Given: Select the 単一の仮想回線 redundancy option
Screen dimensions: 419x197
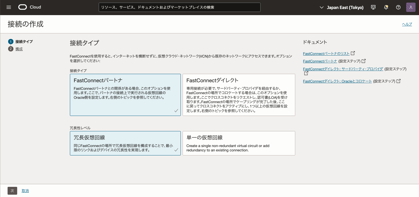Looking at the screenshot, I should (239, 143).
